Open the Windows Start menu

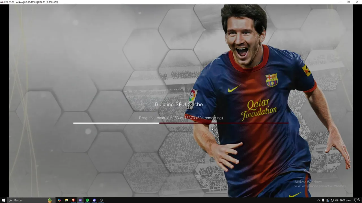pyautogui.click(x=3, y=200)
